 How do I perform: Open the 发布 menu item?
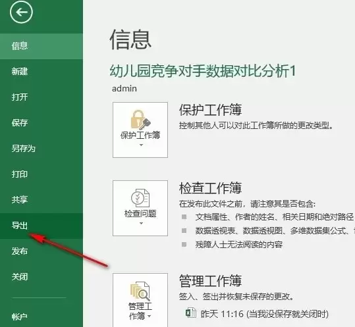(41, 251)
